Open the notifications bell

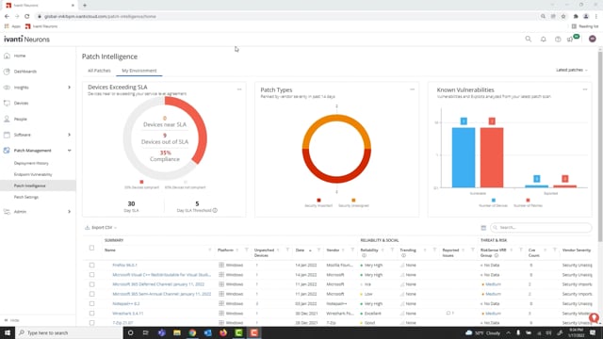[x=543, y=40]
